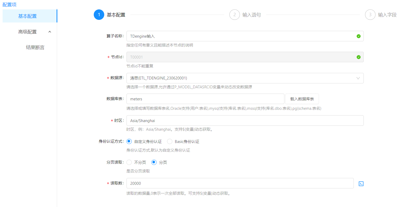
Task: Select 自定义身份认证 radio option
Action: pos(129,141)
